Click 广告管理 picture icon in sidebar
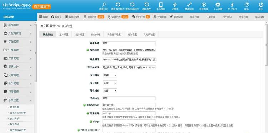This screenshot has height=133, width=268. 5,58
